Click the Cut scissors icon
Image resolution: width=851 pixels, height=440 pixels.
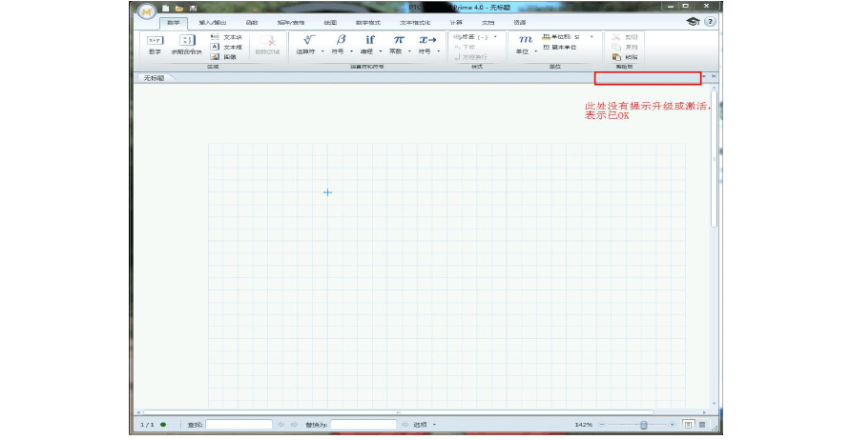pyautogui.click(x=616, y=37)
